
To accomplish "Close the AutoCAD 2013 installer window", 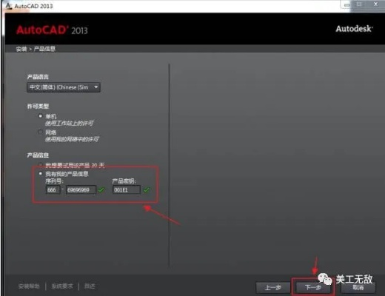I will tap(375, 4).
